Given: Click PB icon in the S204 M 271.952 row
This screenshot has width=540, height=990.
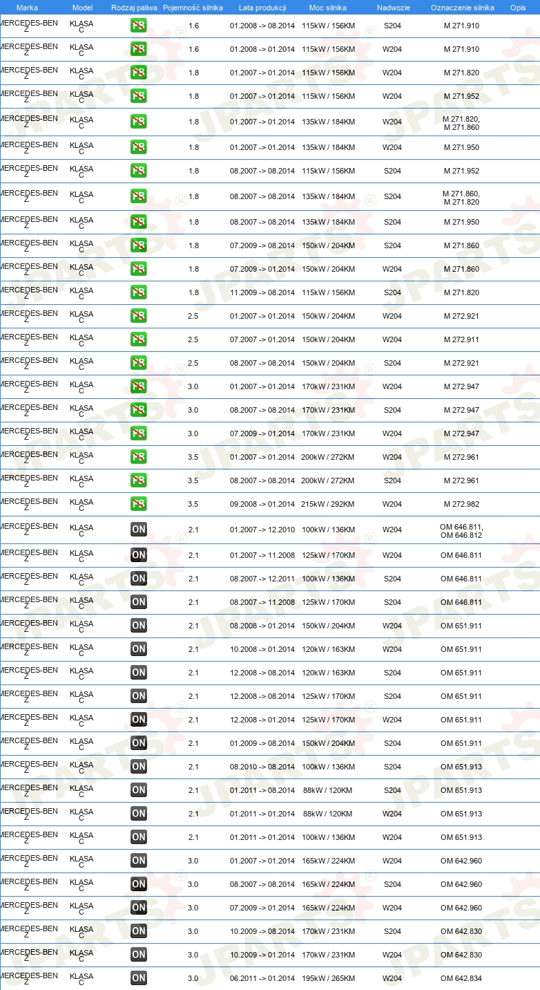Looking at the screenshot, I should pyautogui.click(x=139, y=171).
